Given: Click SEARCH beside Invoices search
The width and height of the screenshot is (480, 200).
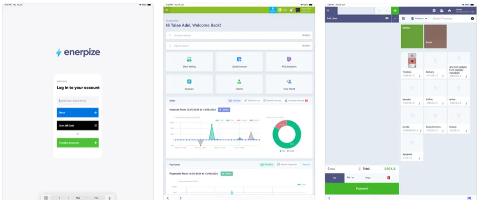Looking at the screenshot, I should click(306, 35).
